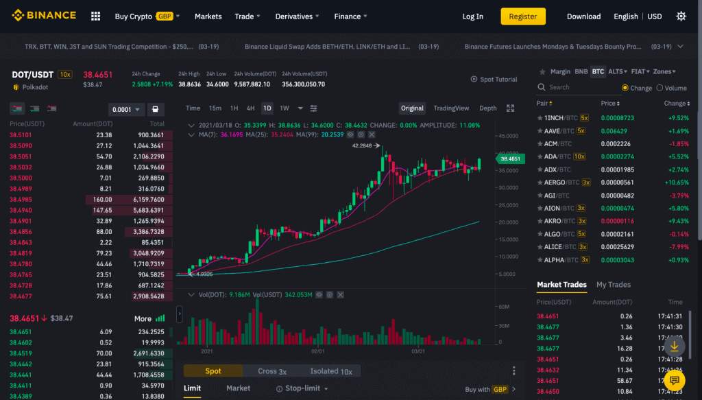Star the ALGO/BTC pair
The width and height of the screenshot is (702, 400).
[540, 234]
